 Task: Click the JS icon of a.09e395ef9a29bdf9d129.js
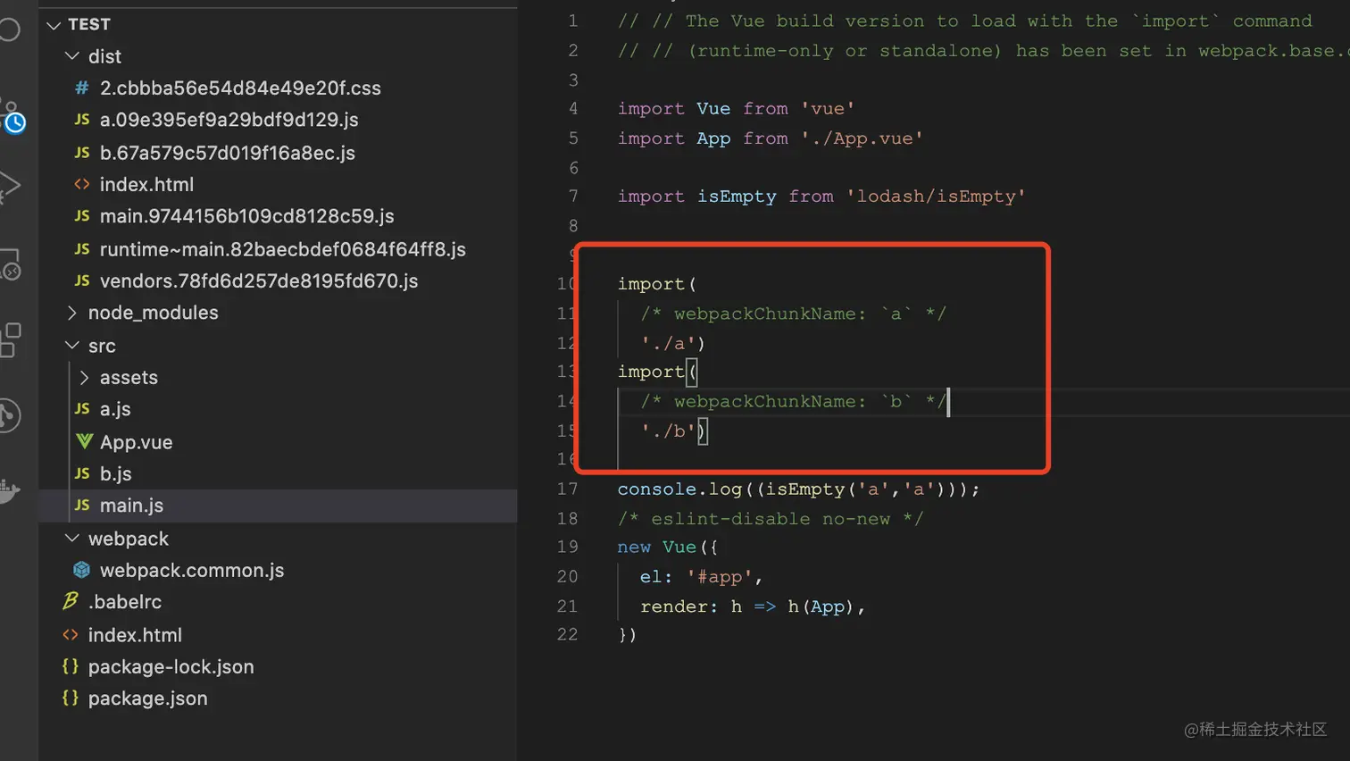82,120
